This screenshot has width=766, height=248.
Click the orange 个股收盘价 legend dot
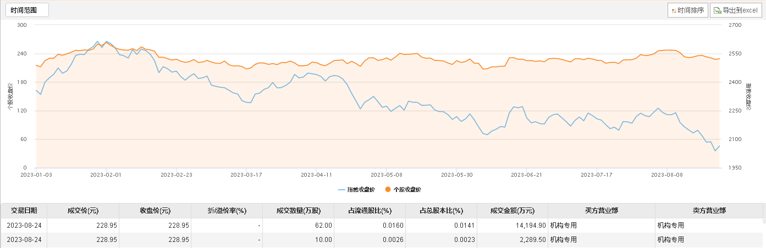coord(388,189)
